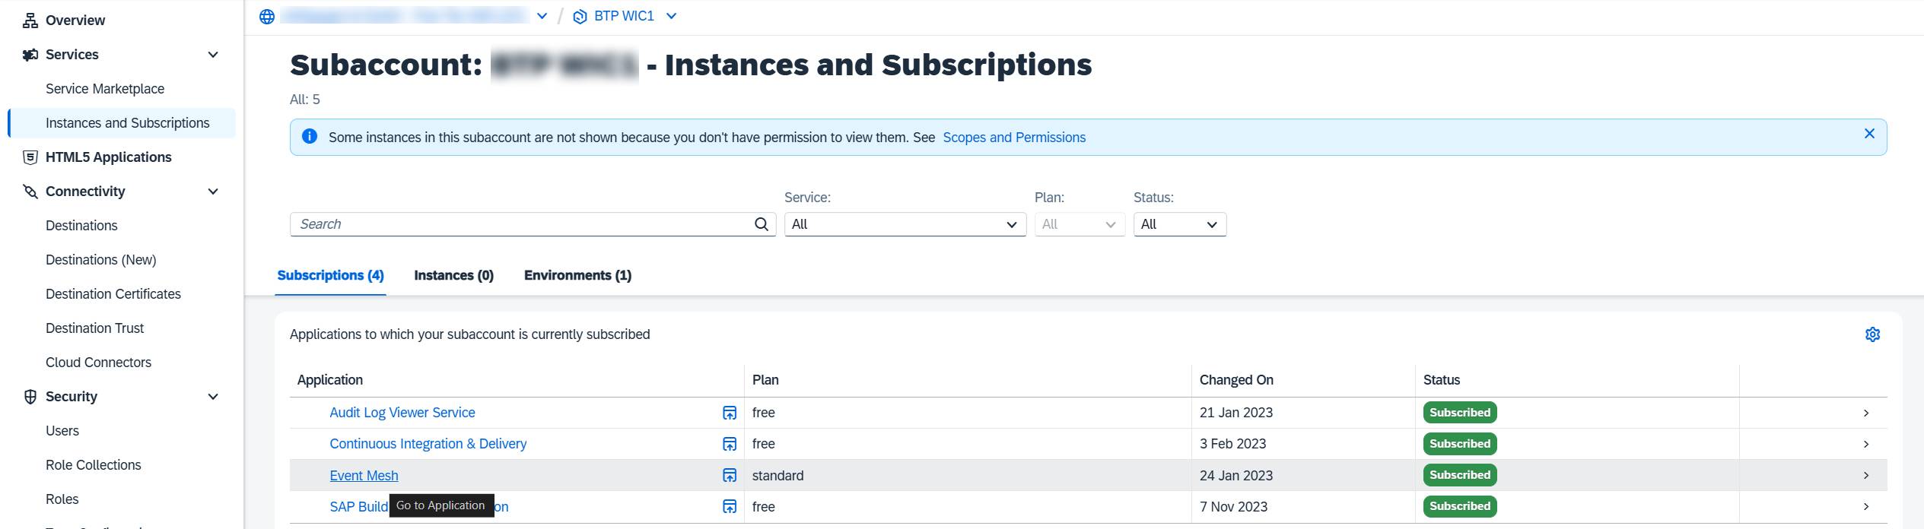Click the BTP WIC1 subaccount cube icon
The width and height of the screenshot is (1924, 529).
580,17
